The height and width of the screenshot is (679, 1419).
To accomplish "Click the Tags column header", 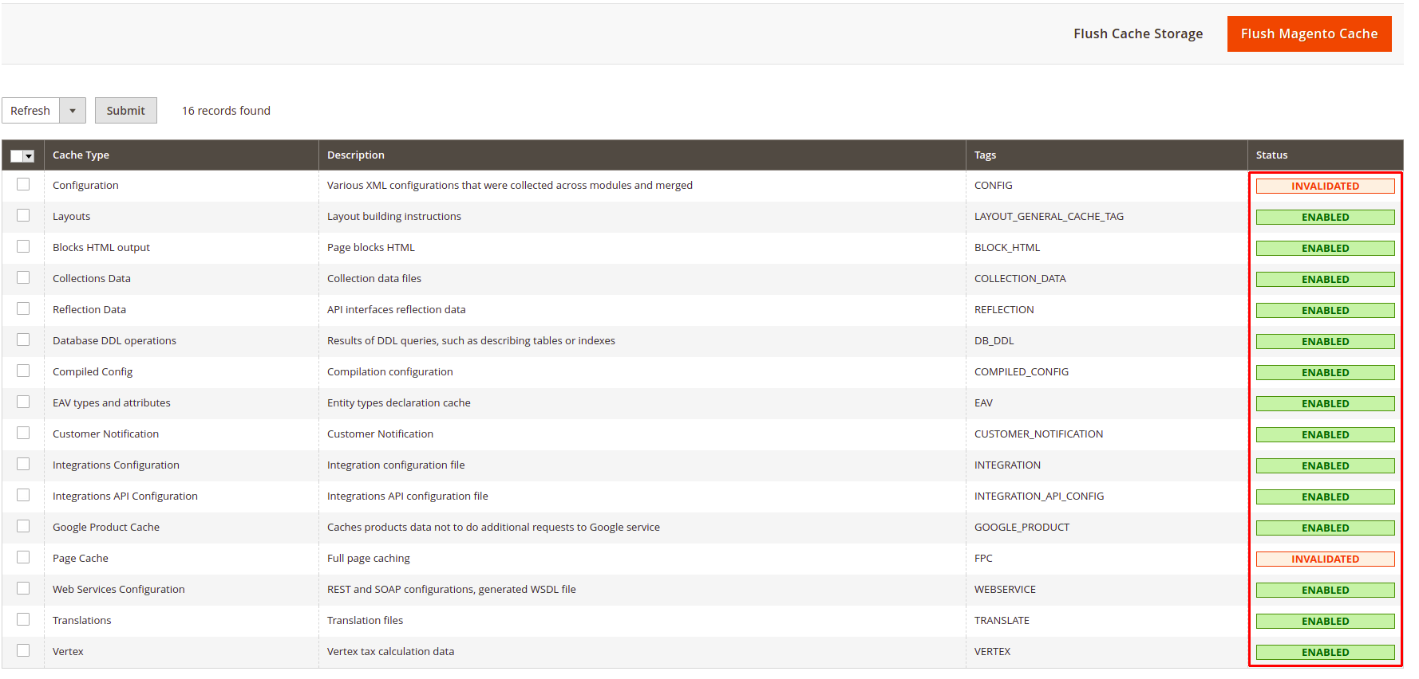I will (985, 155).
